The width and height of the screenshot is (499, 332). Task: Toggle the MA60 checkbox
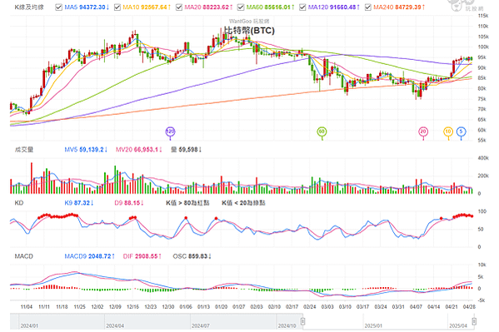coord(241,7)
